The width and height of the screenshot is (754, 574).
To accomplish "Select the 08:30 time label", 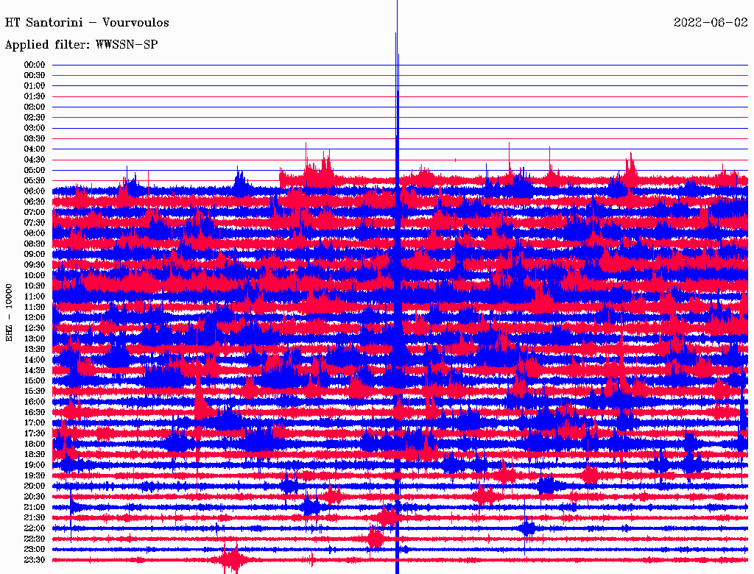I will [35, 244].
